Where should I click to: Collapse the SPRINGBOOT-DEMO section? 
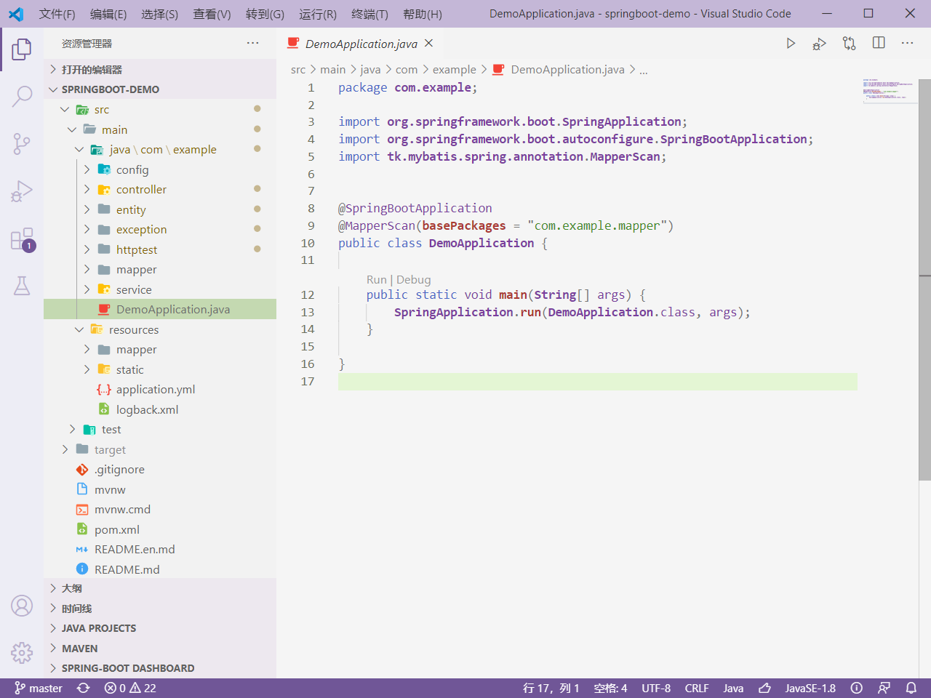coord(160,89)
